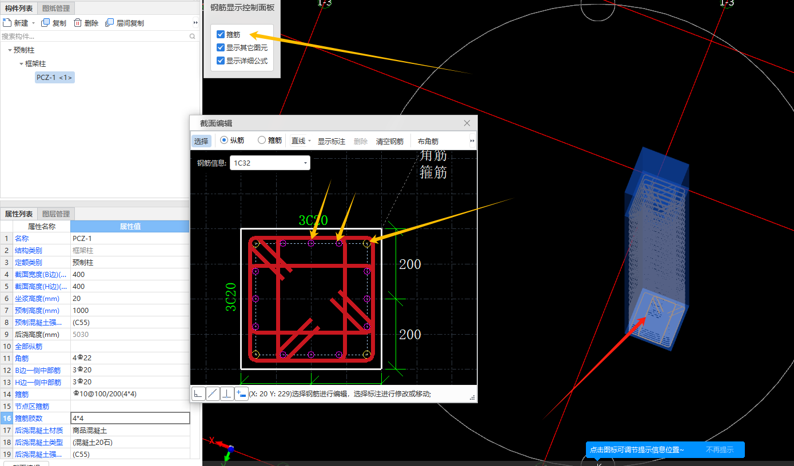Image resolution: width=794 pixels, height=466 pixels.
Task: Click the B边一侧中部筋 value cell
Action: (130, 370)
